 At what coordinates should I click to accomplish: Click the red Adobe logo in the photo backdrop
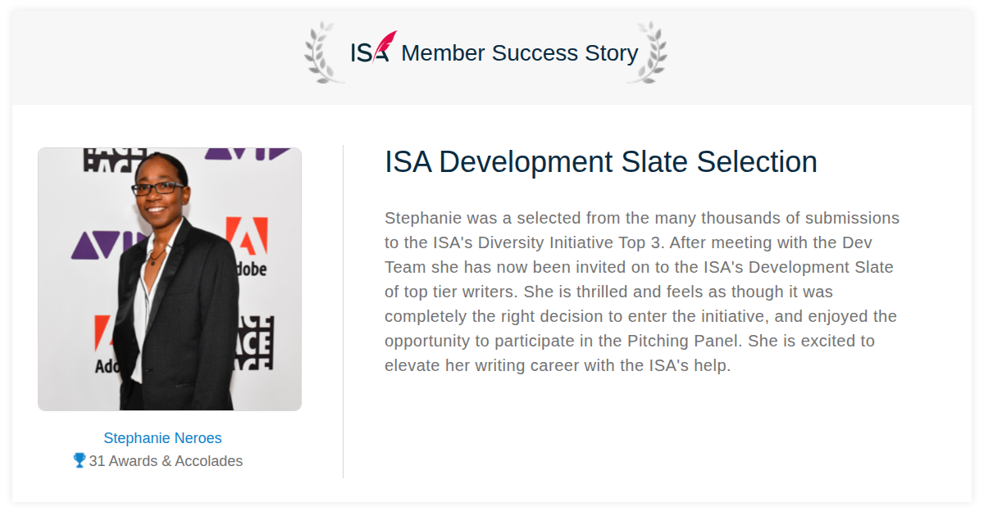pos(246,246)
